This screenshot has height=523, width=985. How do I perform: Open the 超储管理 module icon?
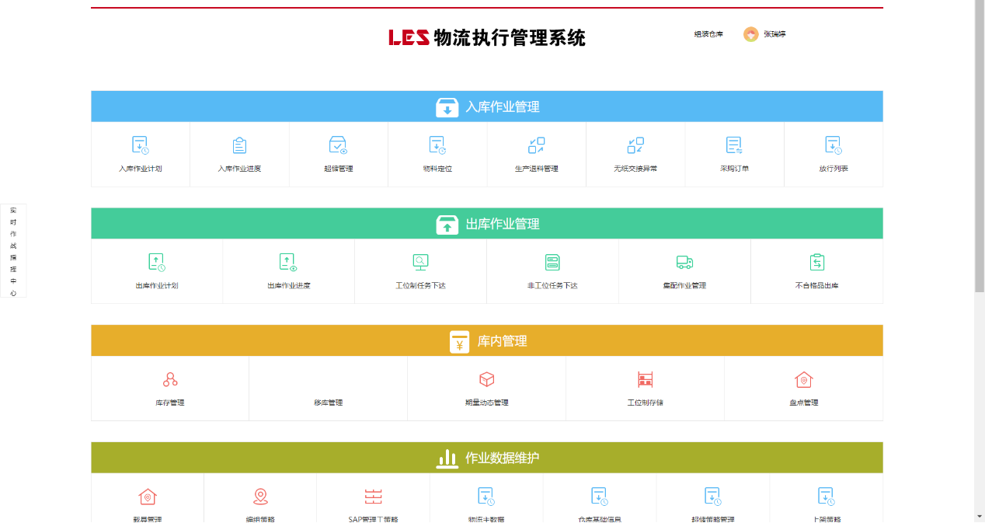pos(338,145)
